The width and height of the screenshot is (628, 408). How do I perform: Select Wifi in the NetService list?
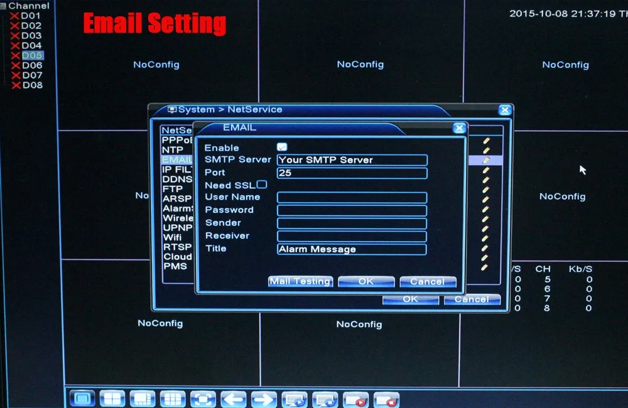(x=173, y=237)
